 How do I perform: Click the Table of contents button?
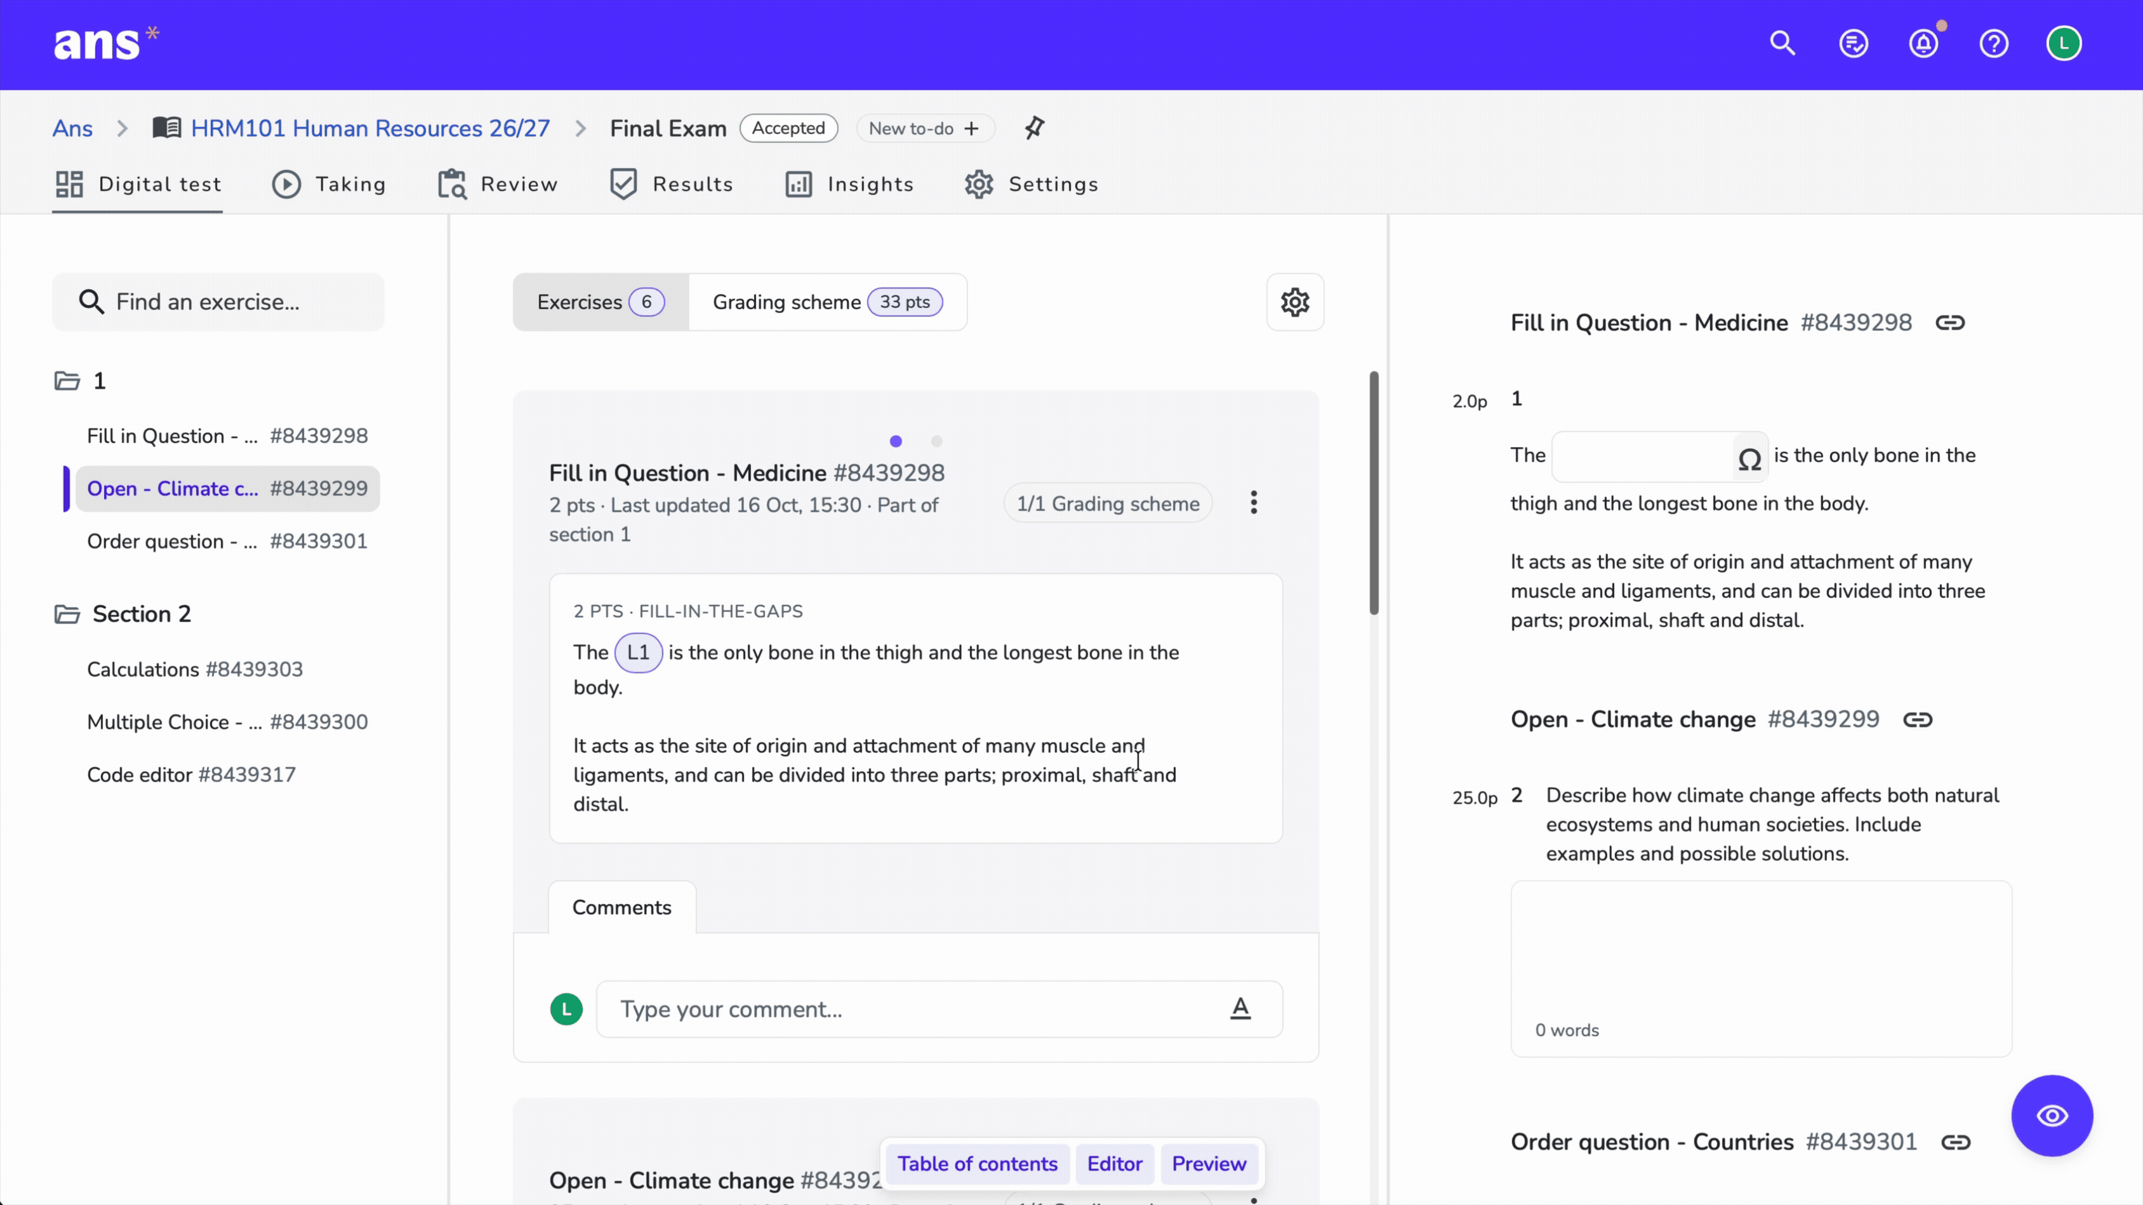click(978, 1163)
